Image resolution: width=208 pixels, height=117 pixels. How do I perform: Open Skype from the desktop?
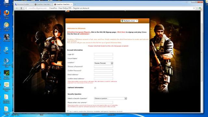tap(6, 50)
